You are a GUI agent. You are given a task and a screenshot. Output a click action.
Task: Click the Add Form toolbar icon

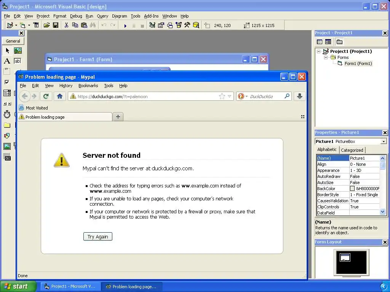pyautogui.click(x=22, y=25)
